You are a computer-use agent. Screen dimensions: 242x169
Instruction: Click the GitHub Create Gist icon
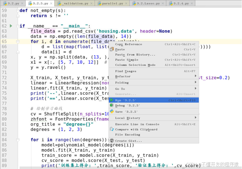pos(112,141)
